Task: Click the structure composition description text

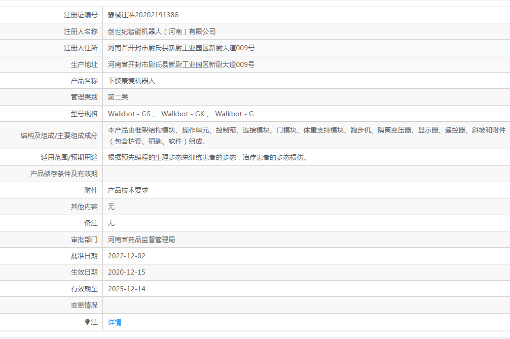Action: click(x=307, y=135)
